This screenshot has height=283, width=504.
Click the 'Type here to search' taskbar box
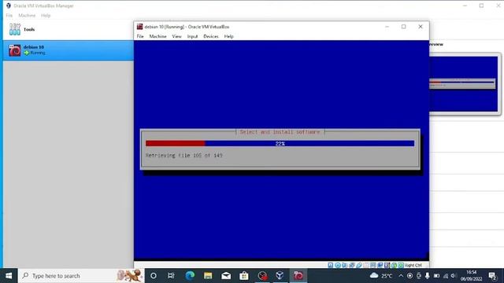coord(81,276)
